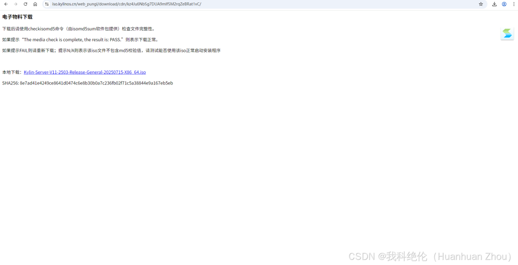
Task: Click the checkisomd5 instruction line
Action: click(78, 29)
